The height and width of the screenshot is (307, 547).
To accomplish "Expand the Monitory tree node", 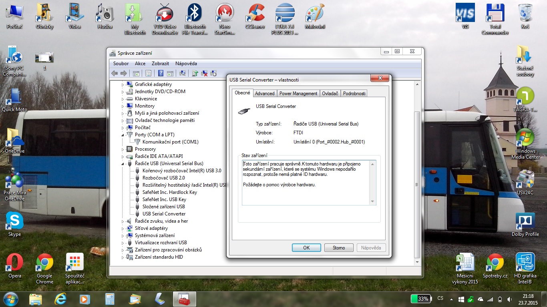I will (x=123, y=106).
